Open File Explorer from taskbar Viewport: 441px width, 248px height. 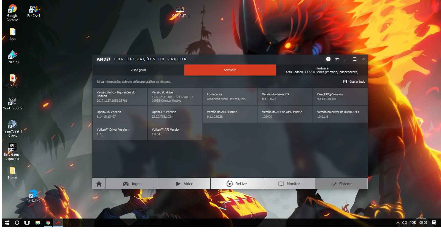click(x=38, y=223)
